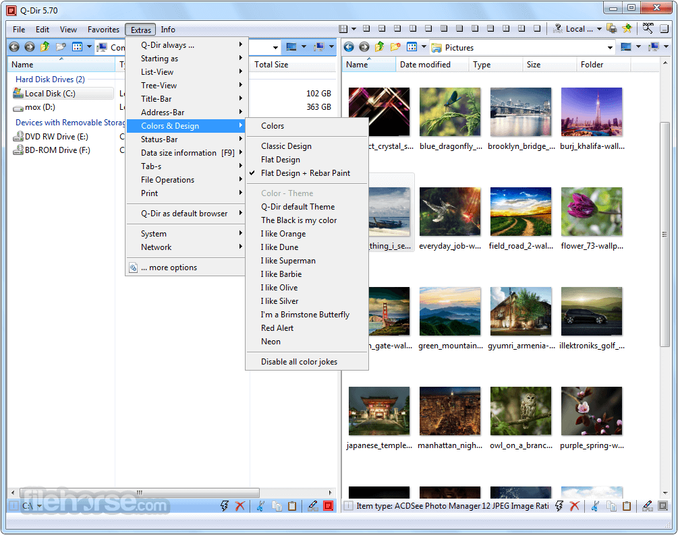Click the red delete X in right status bar
678x535 pixels.
tap(574, 505)
